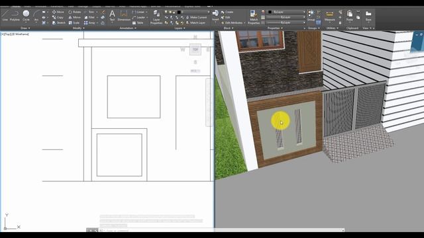Image resolution: width=424 pixels, height=238 pixels.
Task: Activate the Scale command
Action: (x=74, y=22)
